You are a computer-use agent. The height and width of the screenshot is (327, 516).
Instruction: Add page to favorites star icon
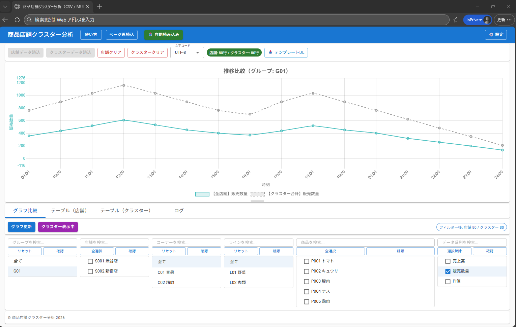[456, 20]
